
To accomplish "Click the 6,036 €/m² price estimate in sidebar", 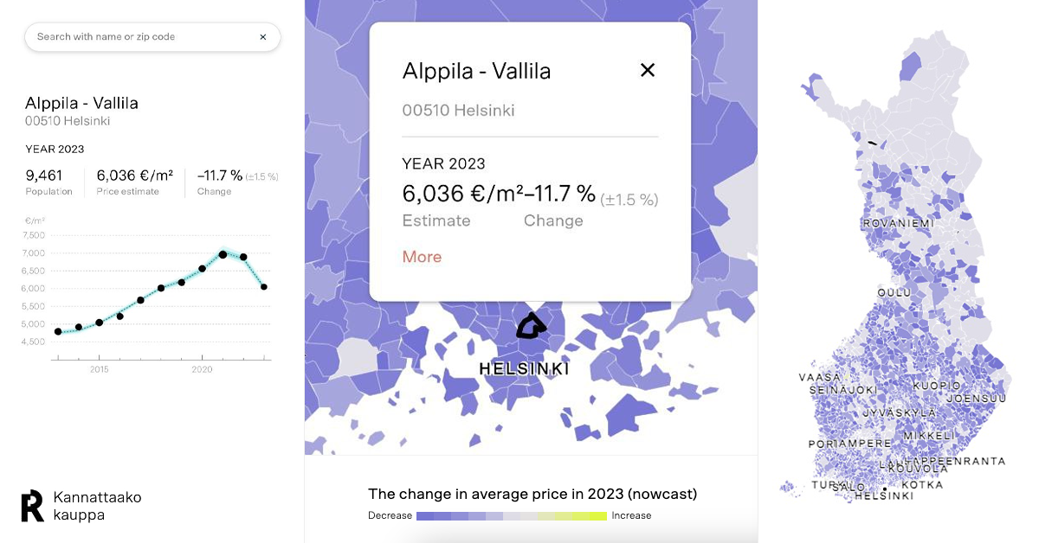I will pyautogui.click(x=134, y=176).
